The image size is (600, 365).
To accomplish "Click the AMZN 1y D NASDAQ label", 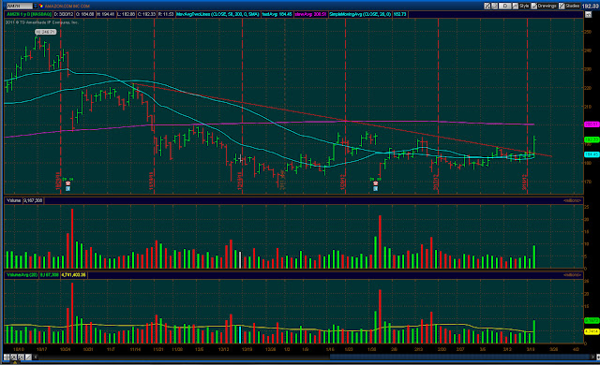I will click(29, 15).
